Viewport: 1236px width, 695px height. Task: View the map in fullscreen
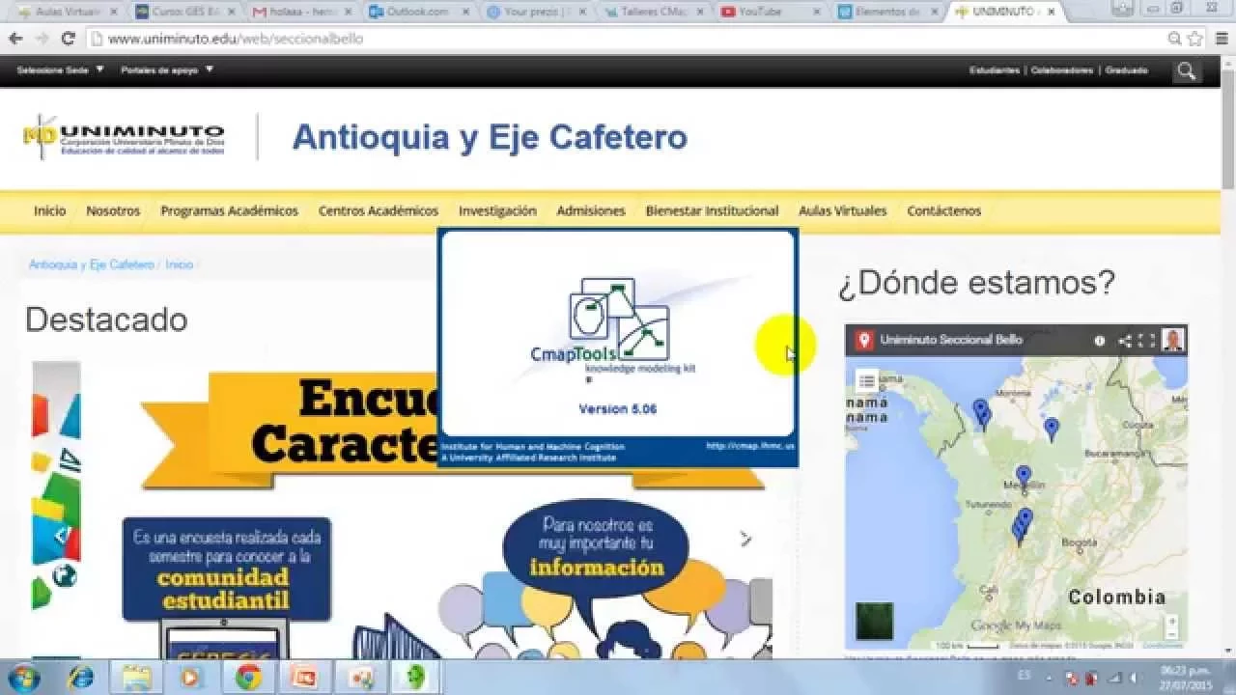[x=1146, y=341]
